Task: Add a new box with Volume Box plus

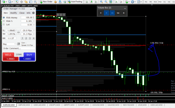Action: coord(101,13)
